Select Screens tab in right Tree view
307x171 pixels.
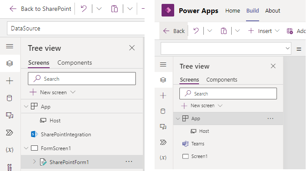[189, 80]
